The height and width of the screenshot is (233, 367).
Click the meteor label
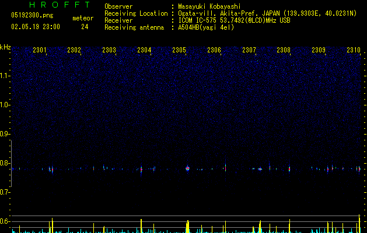point(83,18)
